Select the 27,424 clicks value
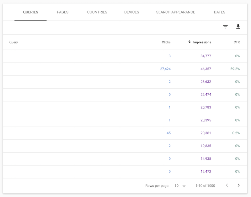Viewport: 251px width, 197px height. (x=165, y=69)
